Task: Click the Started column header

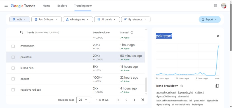Action: tap(124, 32)
